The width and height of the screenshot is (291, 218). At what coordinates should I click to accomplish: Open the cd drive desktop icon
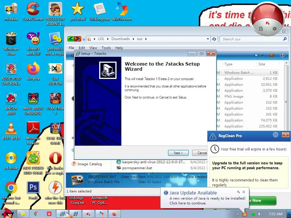[x=11, y=161]
